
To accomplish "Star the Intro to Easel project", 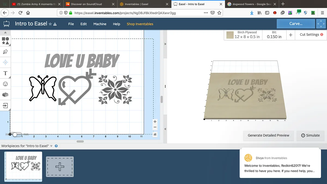I will pos(50,24).
